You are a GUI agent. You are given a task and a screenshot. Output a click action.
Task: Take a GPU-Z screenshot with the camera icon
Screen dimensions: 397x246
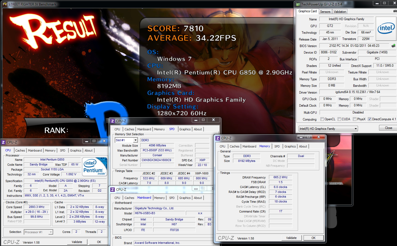click(395, 11)
